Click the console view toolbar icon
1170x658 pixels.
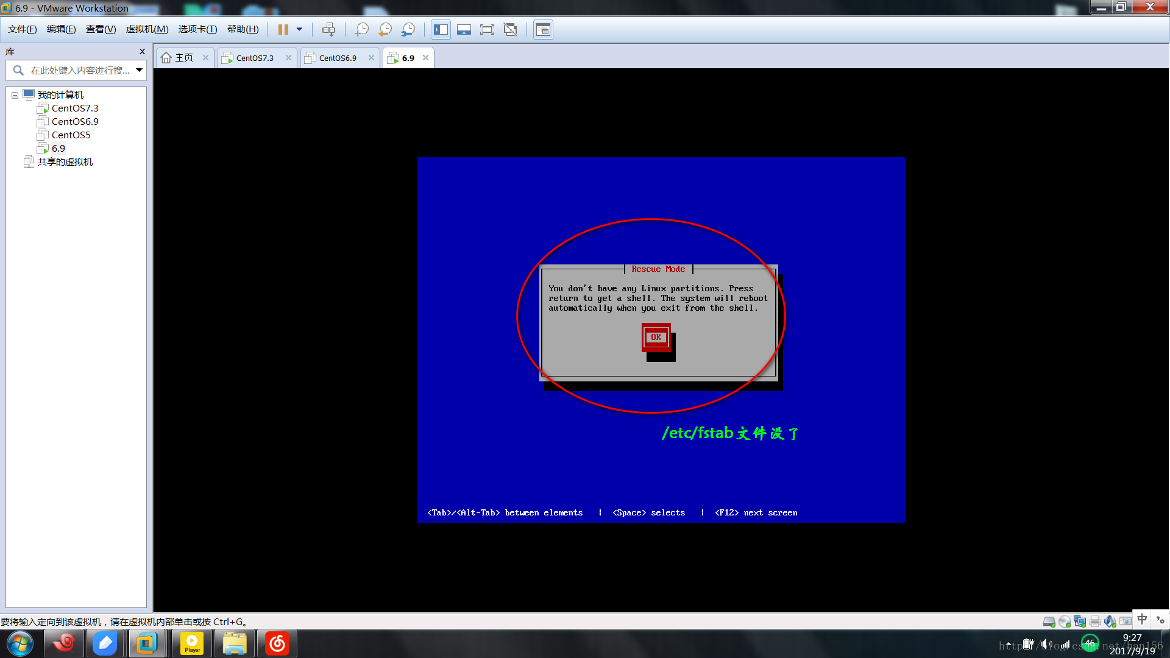pyautogui.click(x=543, y=29)
